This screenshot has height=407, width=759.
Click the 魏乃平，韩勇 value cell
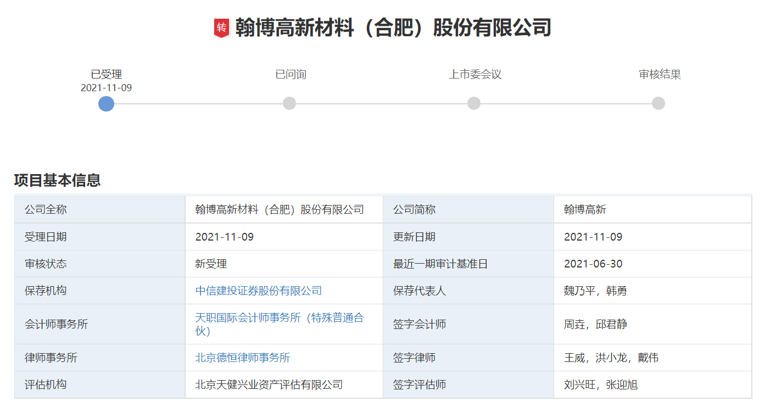[x=652, y=291]
